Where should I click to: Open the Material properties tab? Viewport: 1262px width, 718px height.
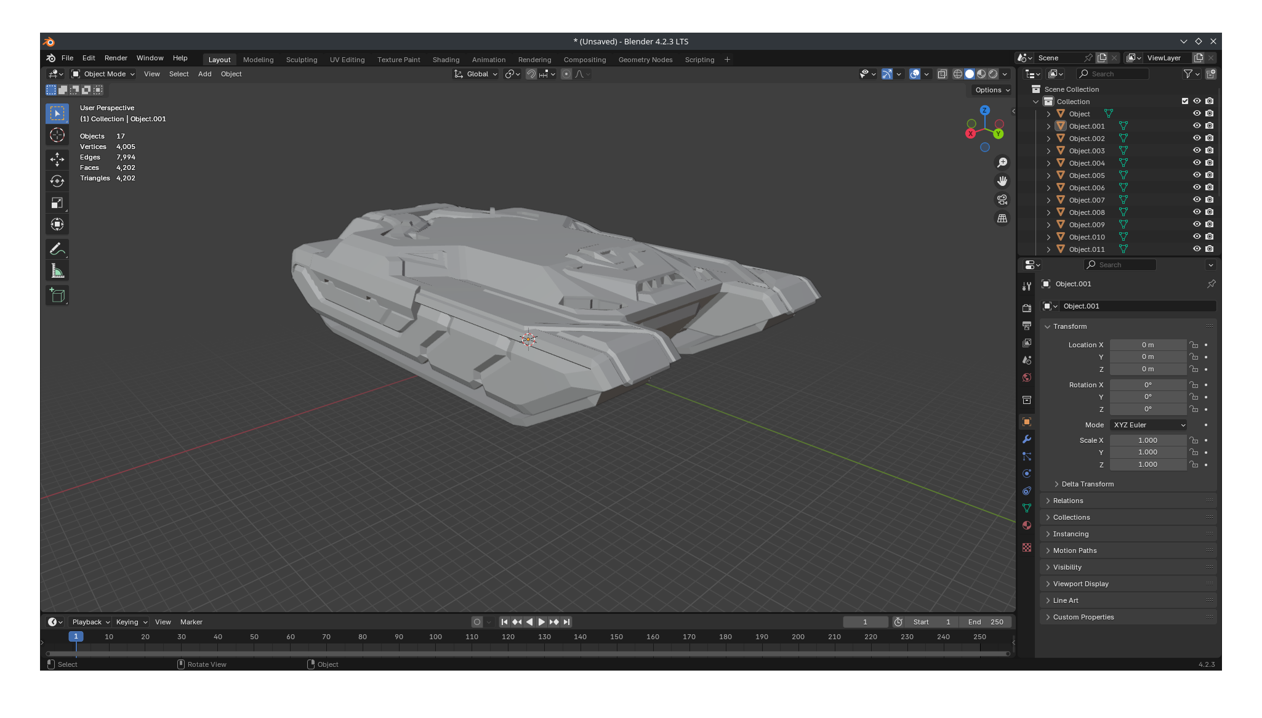click(1026, 525)
